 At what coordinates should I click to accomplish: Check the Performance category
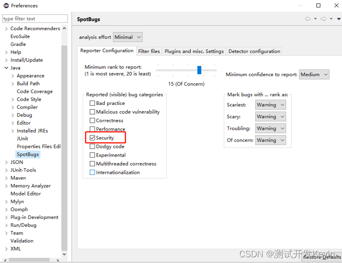click(x=92, y=129)
